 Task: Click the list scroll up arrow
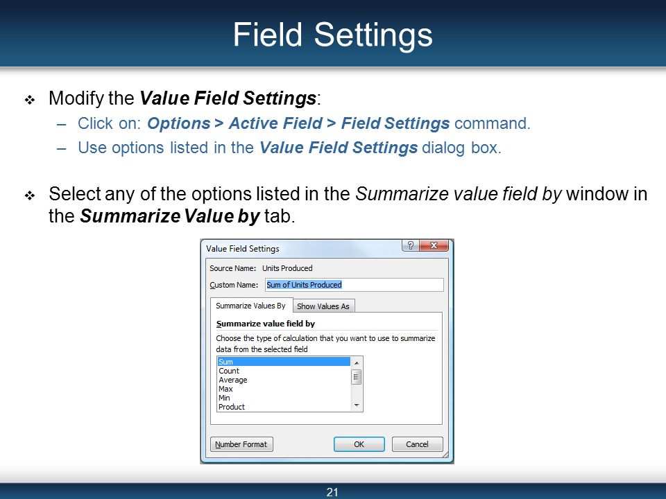point(357,362)
